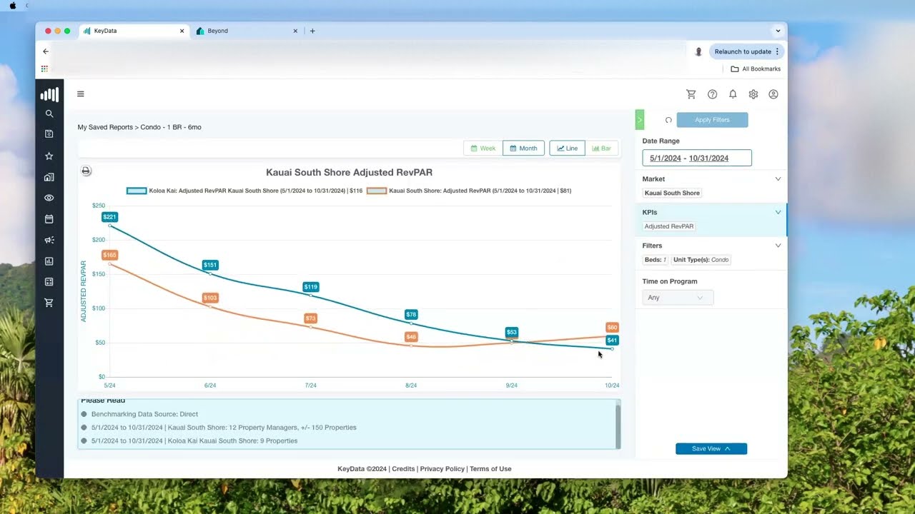
Task: Open favorites star icon in sidebar
Action: point(49,156)
